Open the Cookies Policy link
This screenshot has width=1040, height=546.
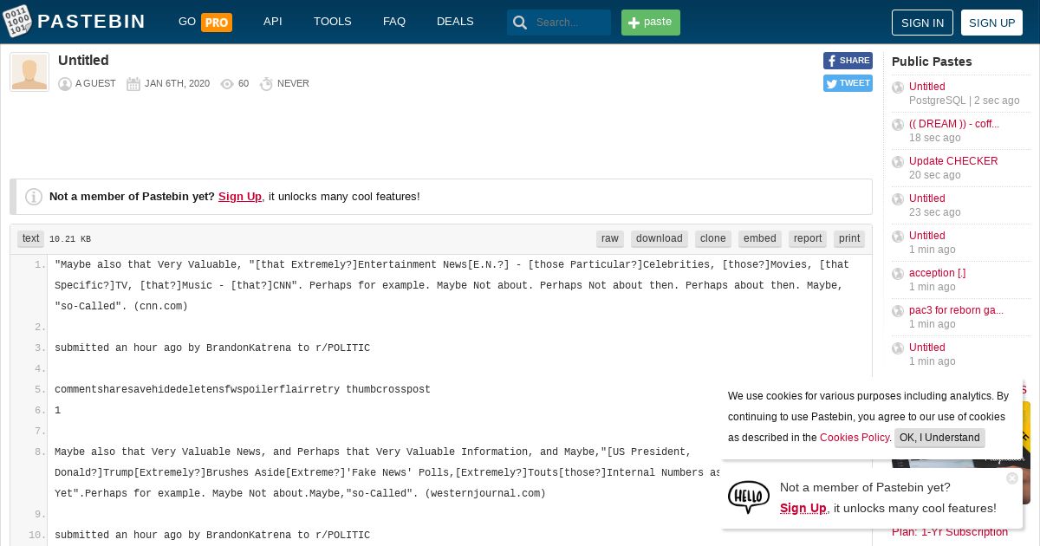click(855, 438)
